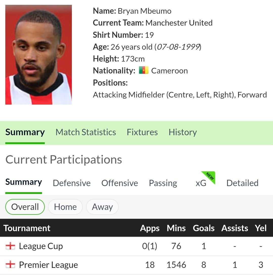Image resolution: width=273 pixels, height=278 pixels.
Task: Select the Home filter pill
Action: (65, 207)
